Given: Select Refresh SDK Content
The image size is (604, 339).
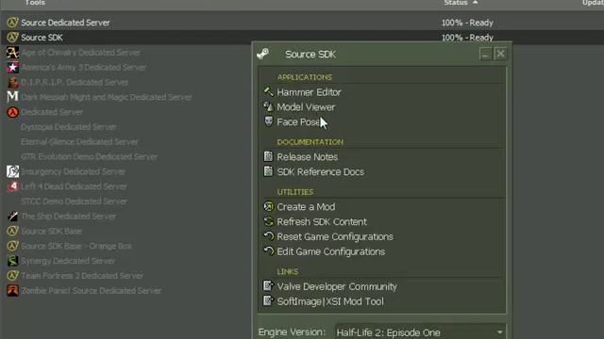Looking at the screenshot, I should 322,222.
